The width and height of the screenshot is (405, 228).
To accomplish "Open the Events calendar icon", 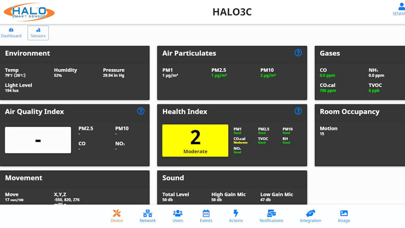I will (x=206, y=216).
